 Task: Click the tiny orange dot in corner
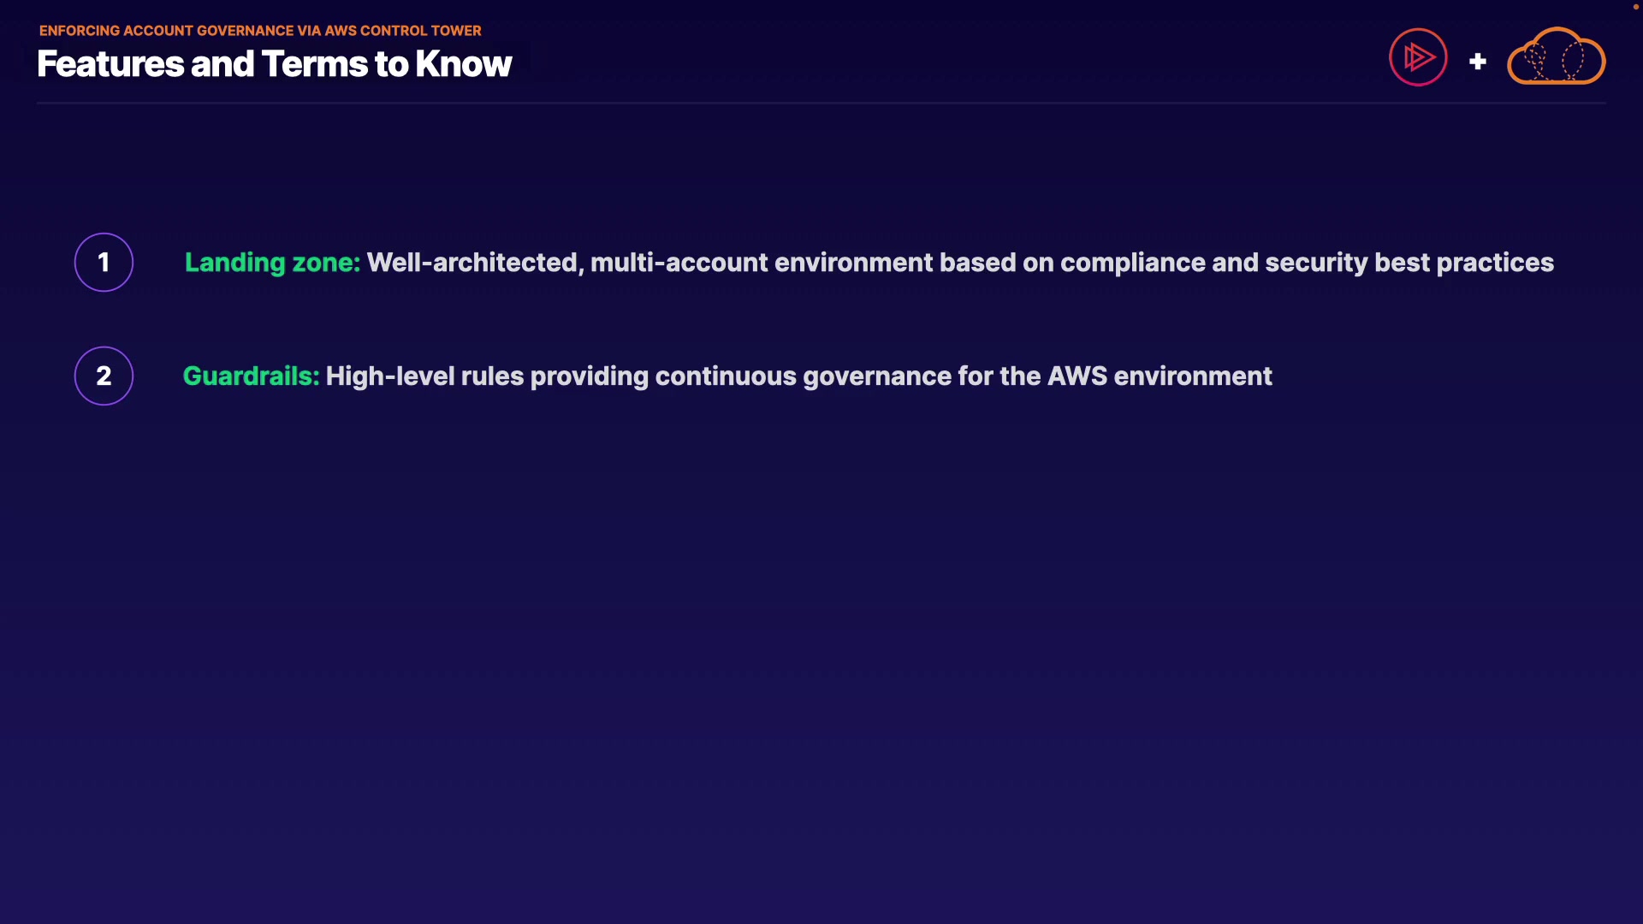[1635, 7]
